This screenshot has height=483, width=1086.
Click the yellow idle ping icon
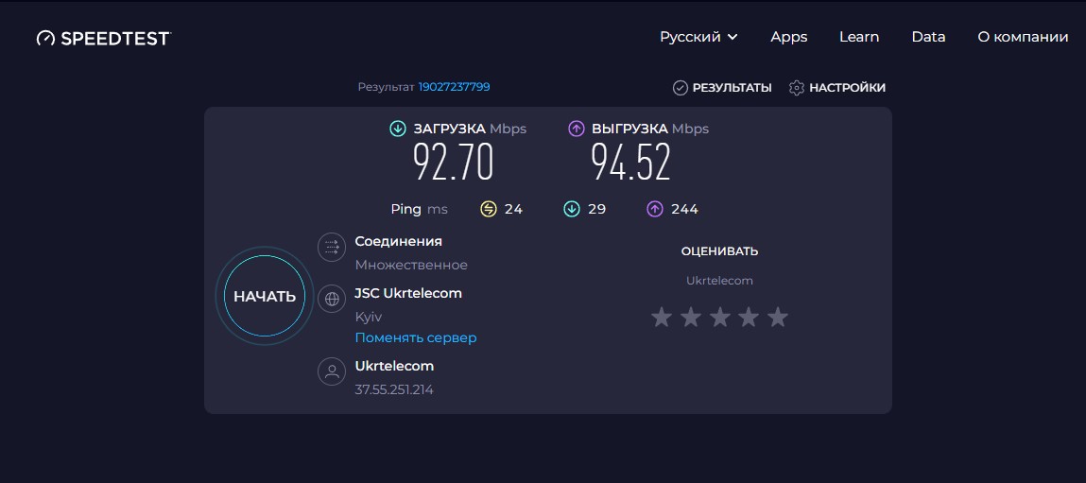pyautogui.click(x=488, y=209)
